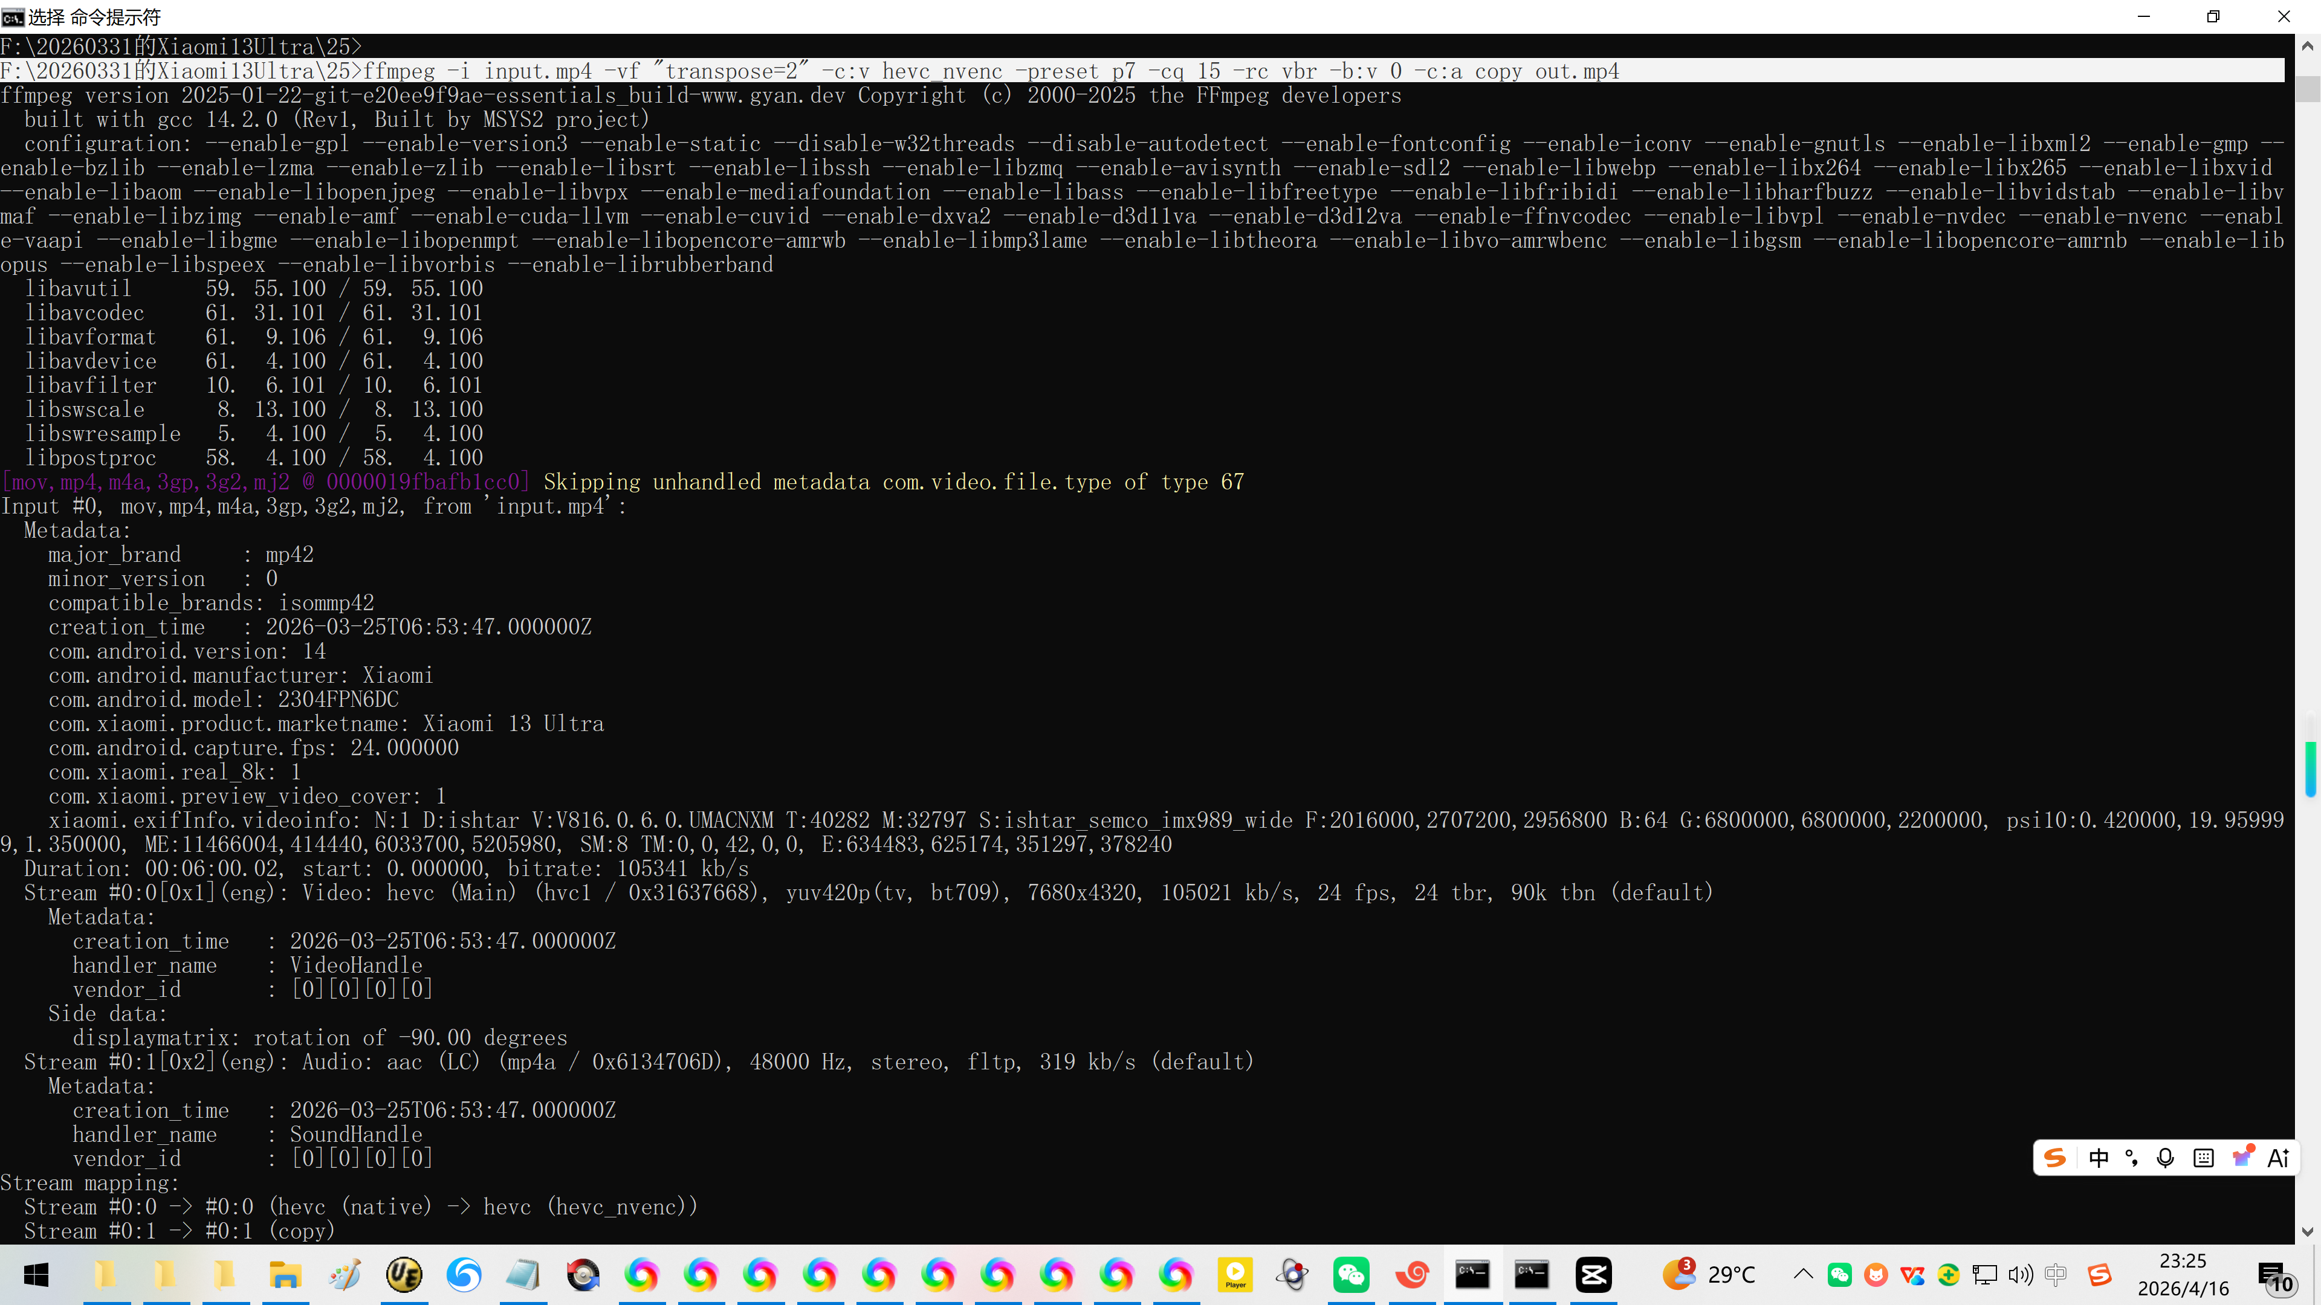Open WeChat from the taskbar

coord(1351,1274)
